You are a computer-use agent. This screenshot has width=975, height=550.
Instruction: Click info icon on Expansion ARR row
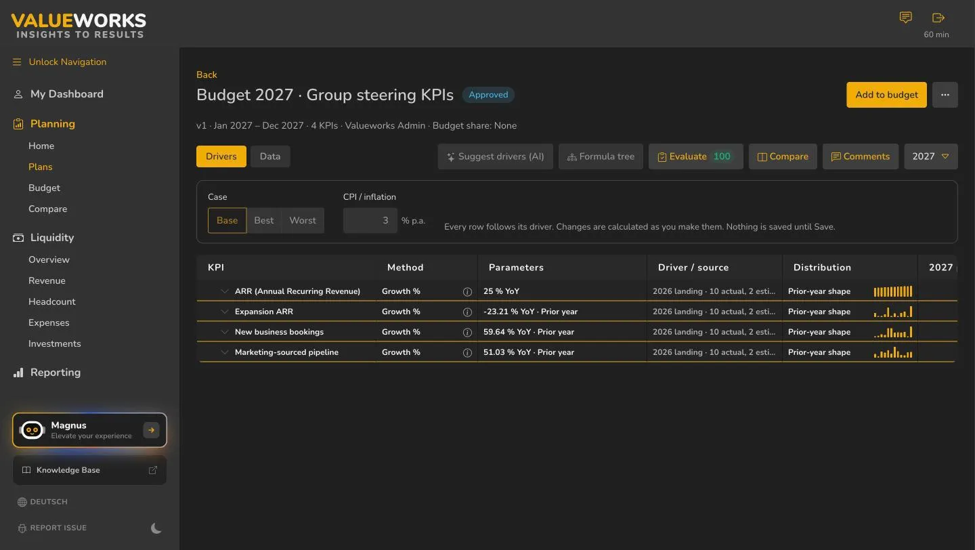[467, 312]
